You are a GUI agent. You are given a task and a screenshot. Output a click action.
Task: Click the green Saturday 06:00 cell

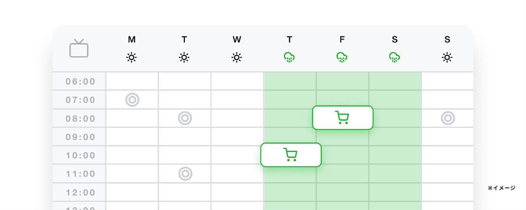coord(395,81)
